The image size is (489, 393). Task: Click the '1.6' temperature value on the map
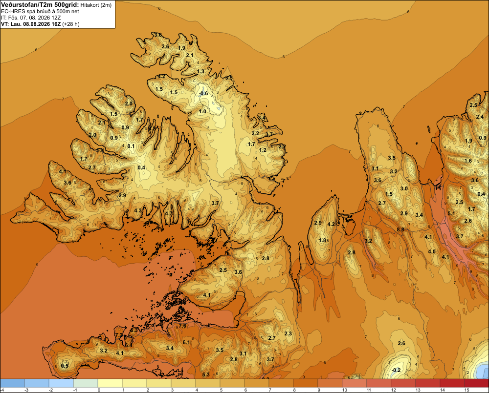pos(468,161)
